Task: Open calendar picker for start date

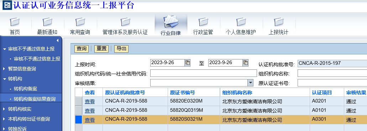Action: coord(188,63)
